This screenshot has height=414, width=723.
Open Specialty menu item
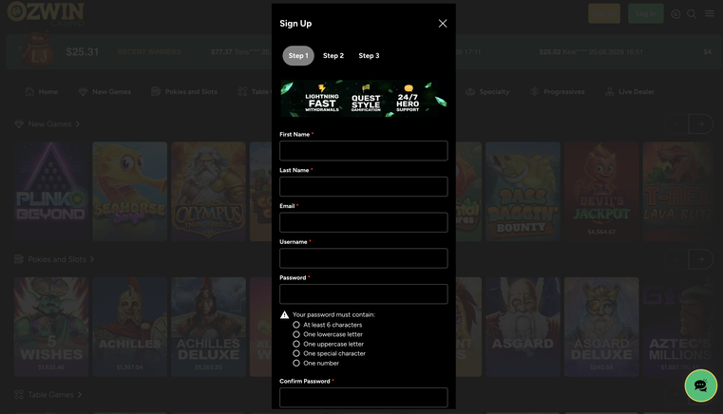click(x=487, y=92)
